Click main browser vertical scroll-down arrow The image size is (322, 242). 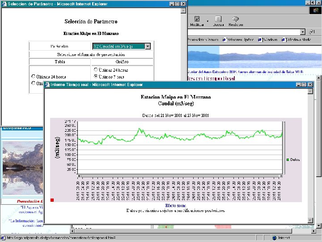tap(318, 226)
